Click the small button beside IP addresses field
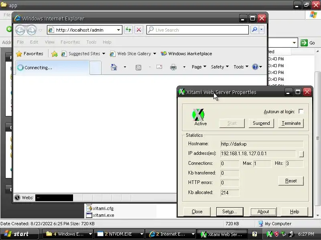Image resolution: width=321 pixels, height=240 pixels. pos(301,154)
